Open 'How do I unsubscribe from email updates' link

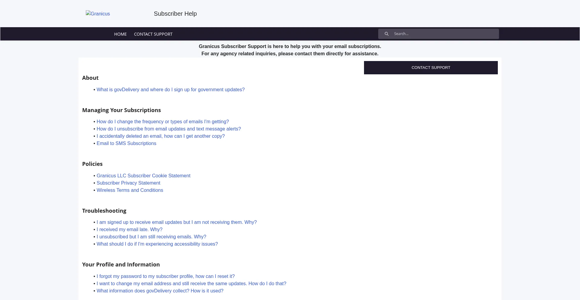(x=169, y=129)
